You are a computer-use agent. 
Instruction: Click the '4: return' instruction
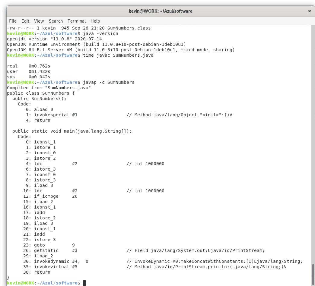click(38, 120)
